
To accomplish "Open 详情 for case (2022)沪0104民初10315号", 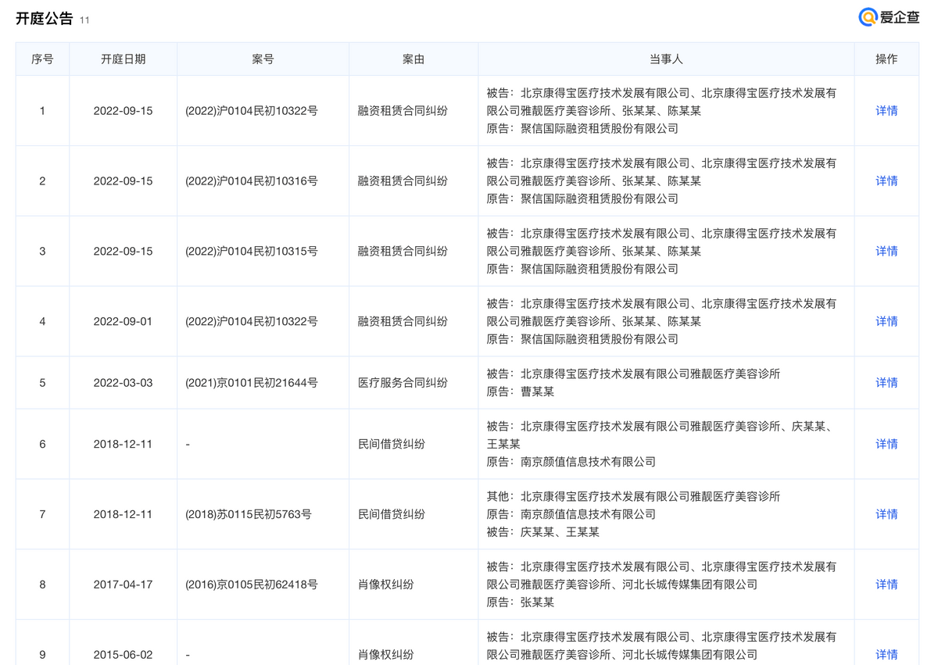I will (x=886, y=251).
